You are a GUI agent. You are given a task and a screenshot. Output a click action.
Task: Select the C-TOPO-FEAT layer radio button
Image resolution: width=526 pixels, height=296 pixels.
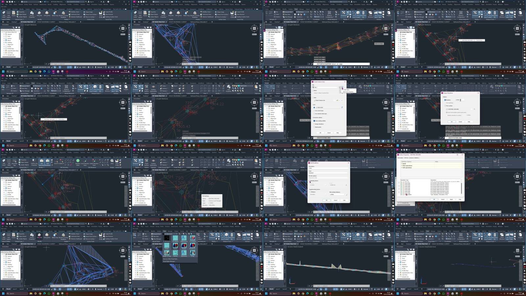314,108
